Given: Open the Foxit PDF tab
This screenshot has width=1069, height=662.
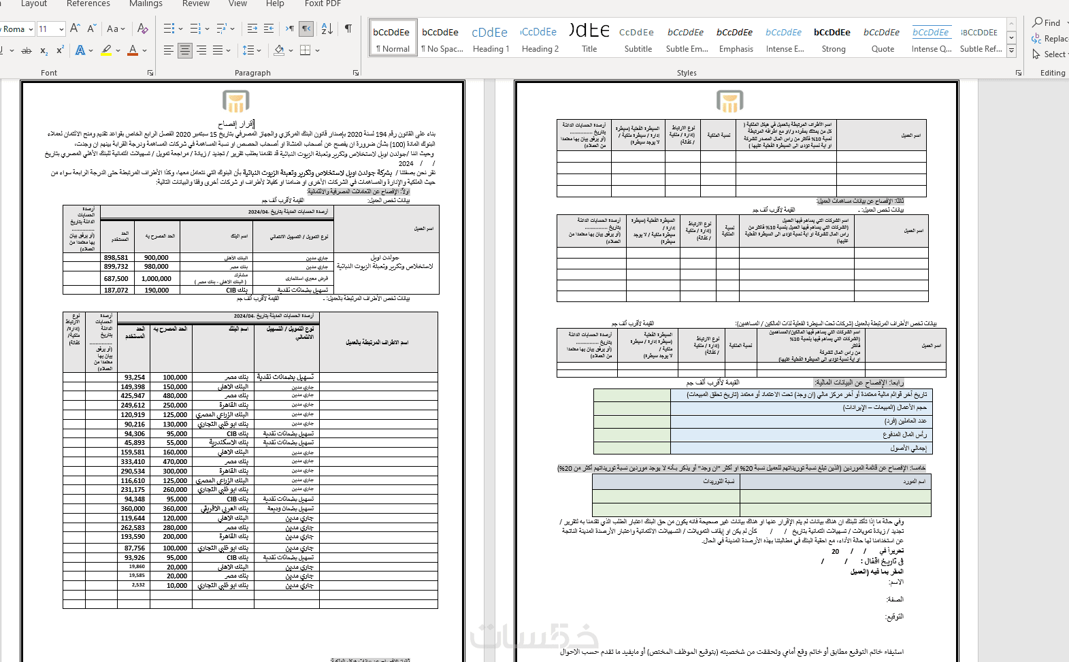Looking at the screenshot, I should pos(323,4).
